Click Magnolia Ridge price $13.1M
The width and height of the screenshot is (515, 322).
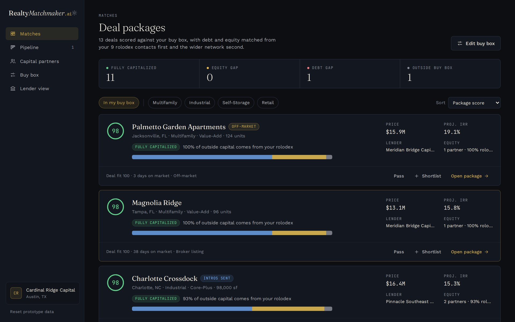[x=395, y=208]
